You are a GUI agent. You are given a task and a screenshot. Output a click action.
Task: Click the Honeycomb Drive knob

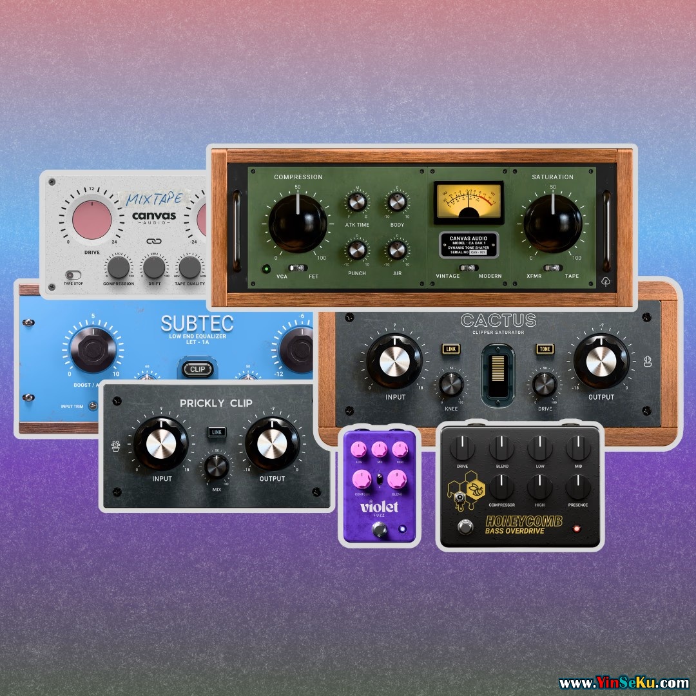pyautogui.click(x=462, y=448)
